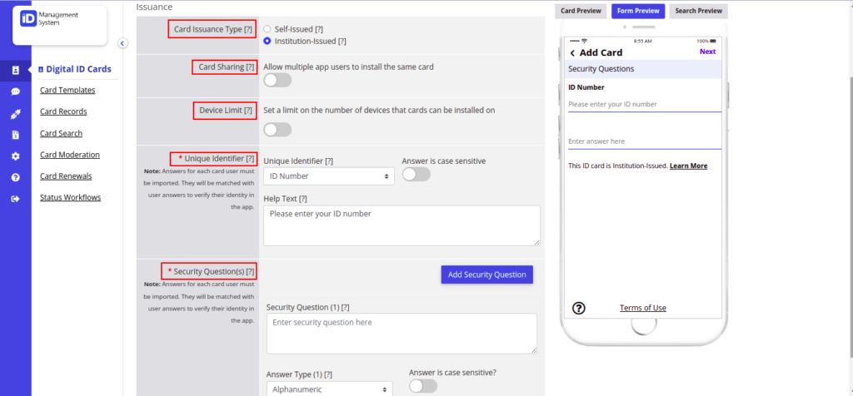Toggle Unique Identifier answer case sensitivity
Screen dimensions: 853x396
click(x=417, y=175)
